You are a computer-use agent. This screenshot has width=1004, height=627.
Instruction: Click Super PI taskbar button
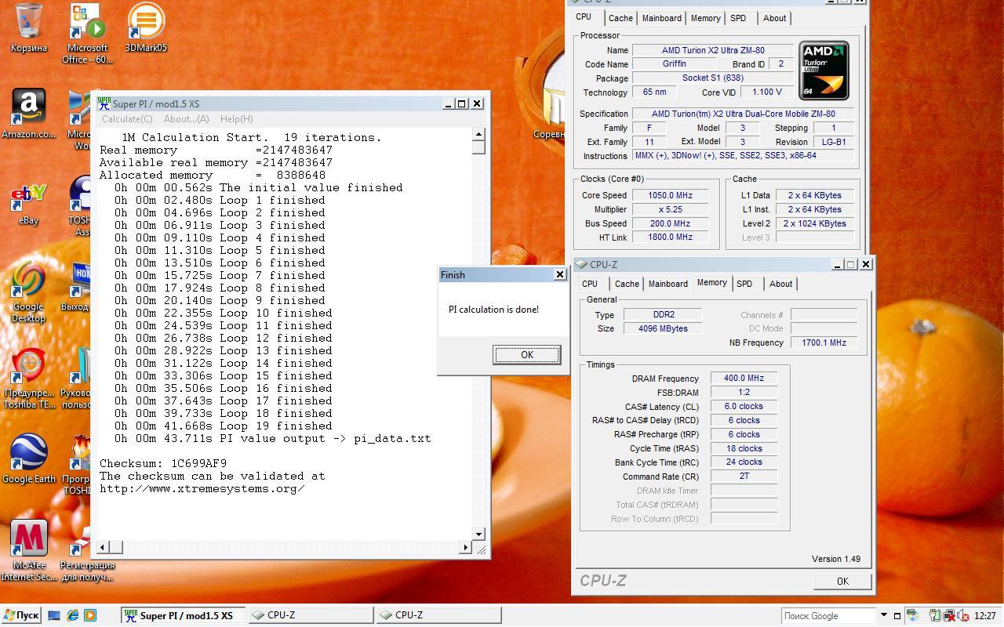click(x=183, y=615)
